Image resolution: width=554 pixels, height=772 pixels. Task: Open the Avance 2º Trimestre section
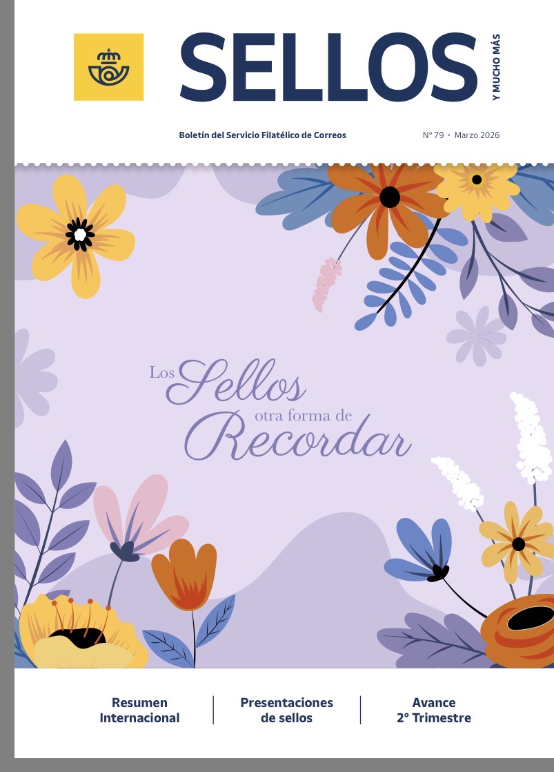tap(434, 710)
